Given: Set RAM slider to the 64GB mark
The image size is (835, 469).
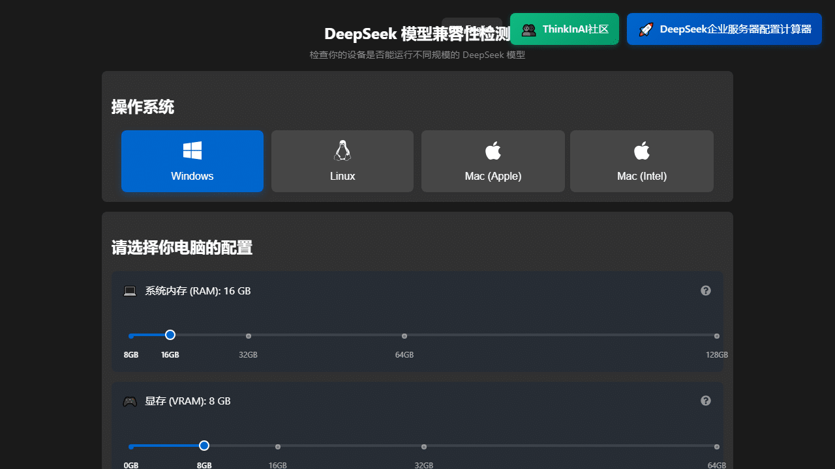Looking at the screenshot, I should click(x=404, y=336).
